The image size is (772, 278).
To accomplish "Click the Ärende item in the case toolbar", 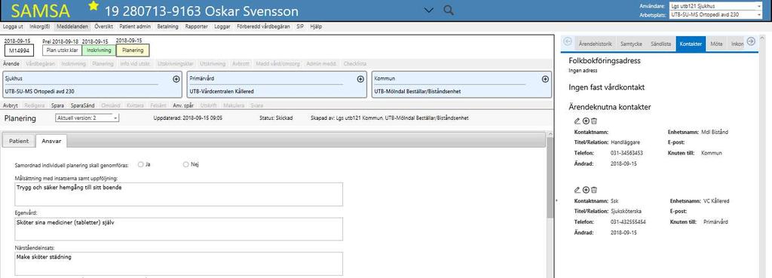I will [x=11, y=63].
